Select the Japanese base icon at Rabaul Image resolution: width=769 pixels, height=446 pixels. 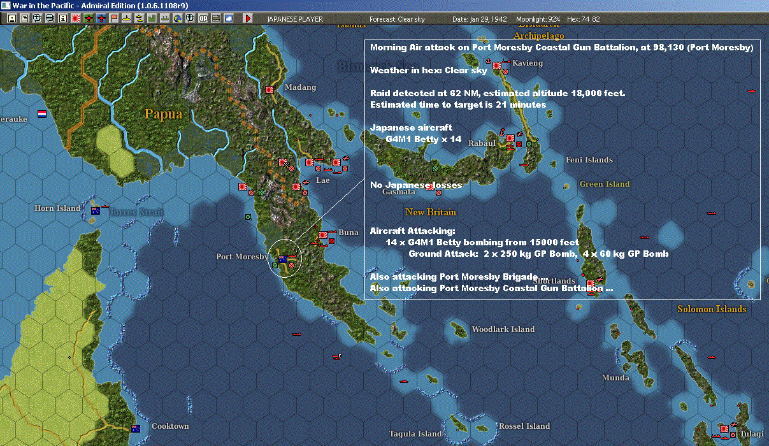511,137
